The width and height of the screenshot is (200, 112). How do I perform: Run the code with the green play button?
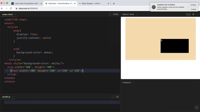(x=193, y=14)
